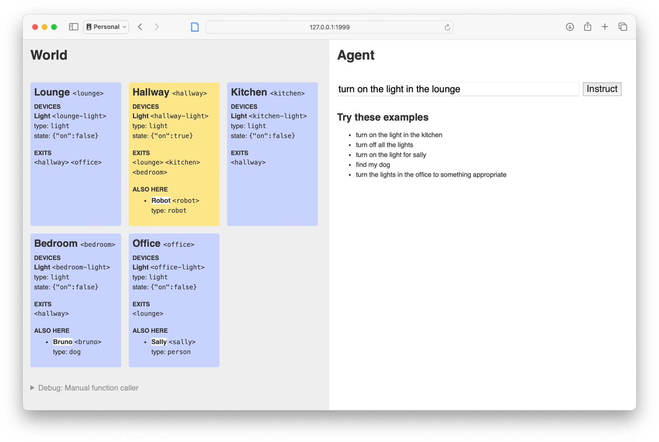Click the <lounge-light> device id

click(x=79, y=116)
